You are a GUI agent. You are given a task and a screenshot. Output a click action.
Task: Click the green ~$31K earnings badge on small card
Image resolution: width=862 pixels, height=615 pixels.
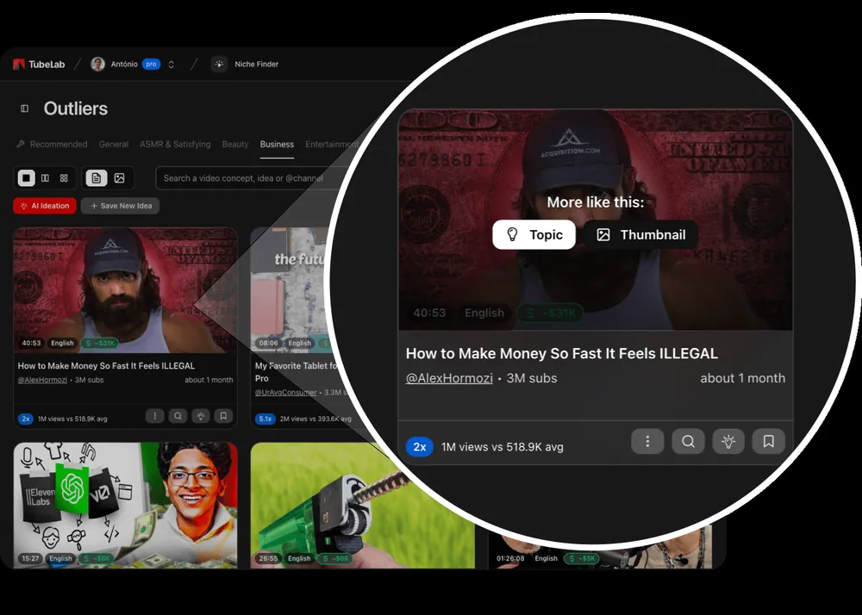click(100, 343)
